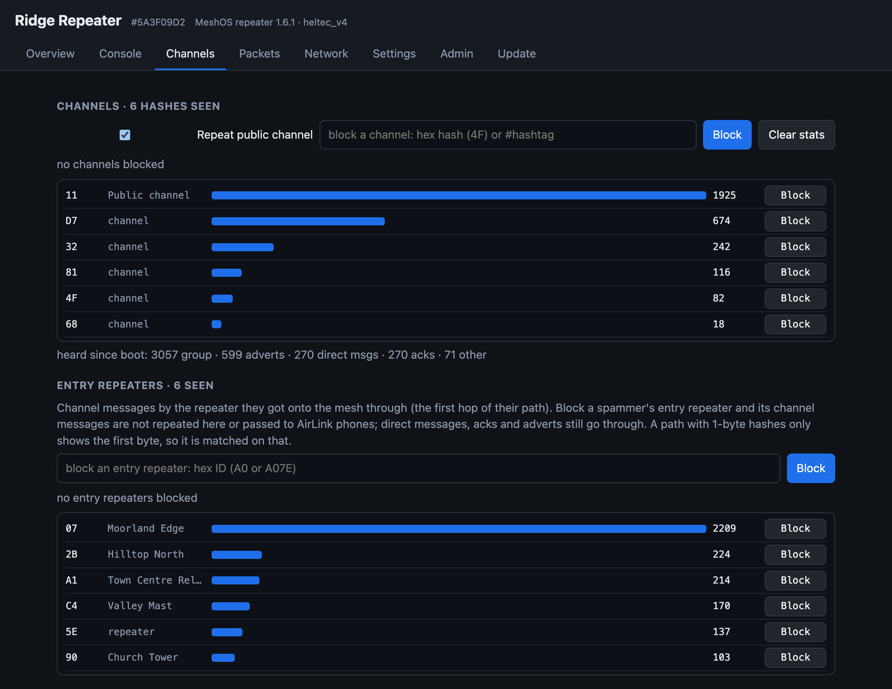Block channel 32
The height and width of the screenshot is (689, 892).
[x=795, y=246]
